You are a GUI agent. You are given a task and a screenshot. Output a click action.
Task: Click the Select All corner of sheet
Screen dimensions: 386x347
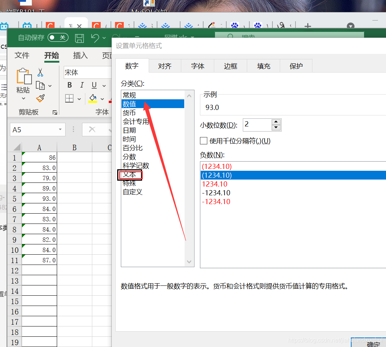coord(17,147)
